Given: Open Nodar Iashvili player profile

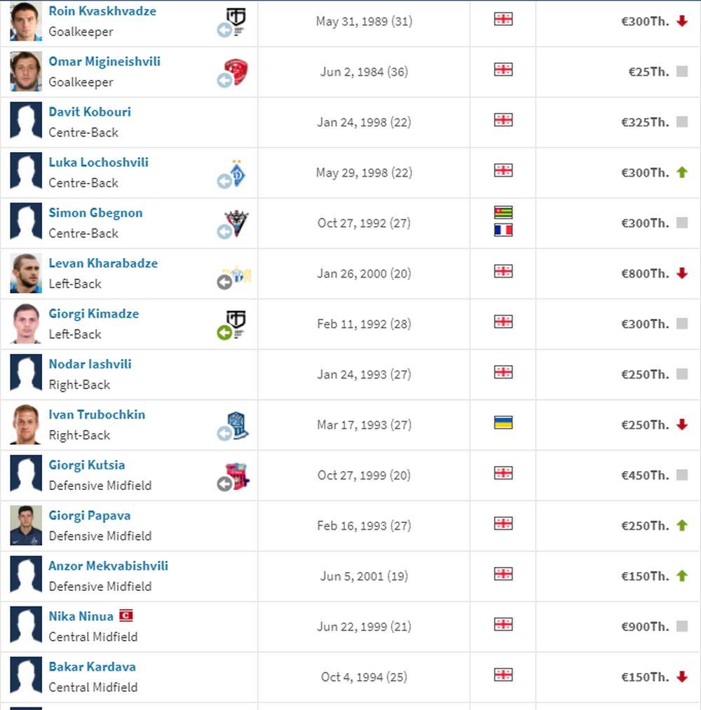Looking at the screenshot, I should click(x=90, y=364).
